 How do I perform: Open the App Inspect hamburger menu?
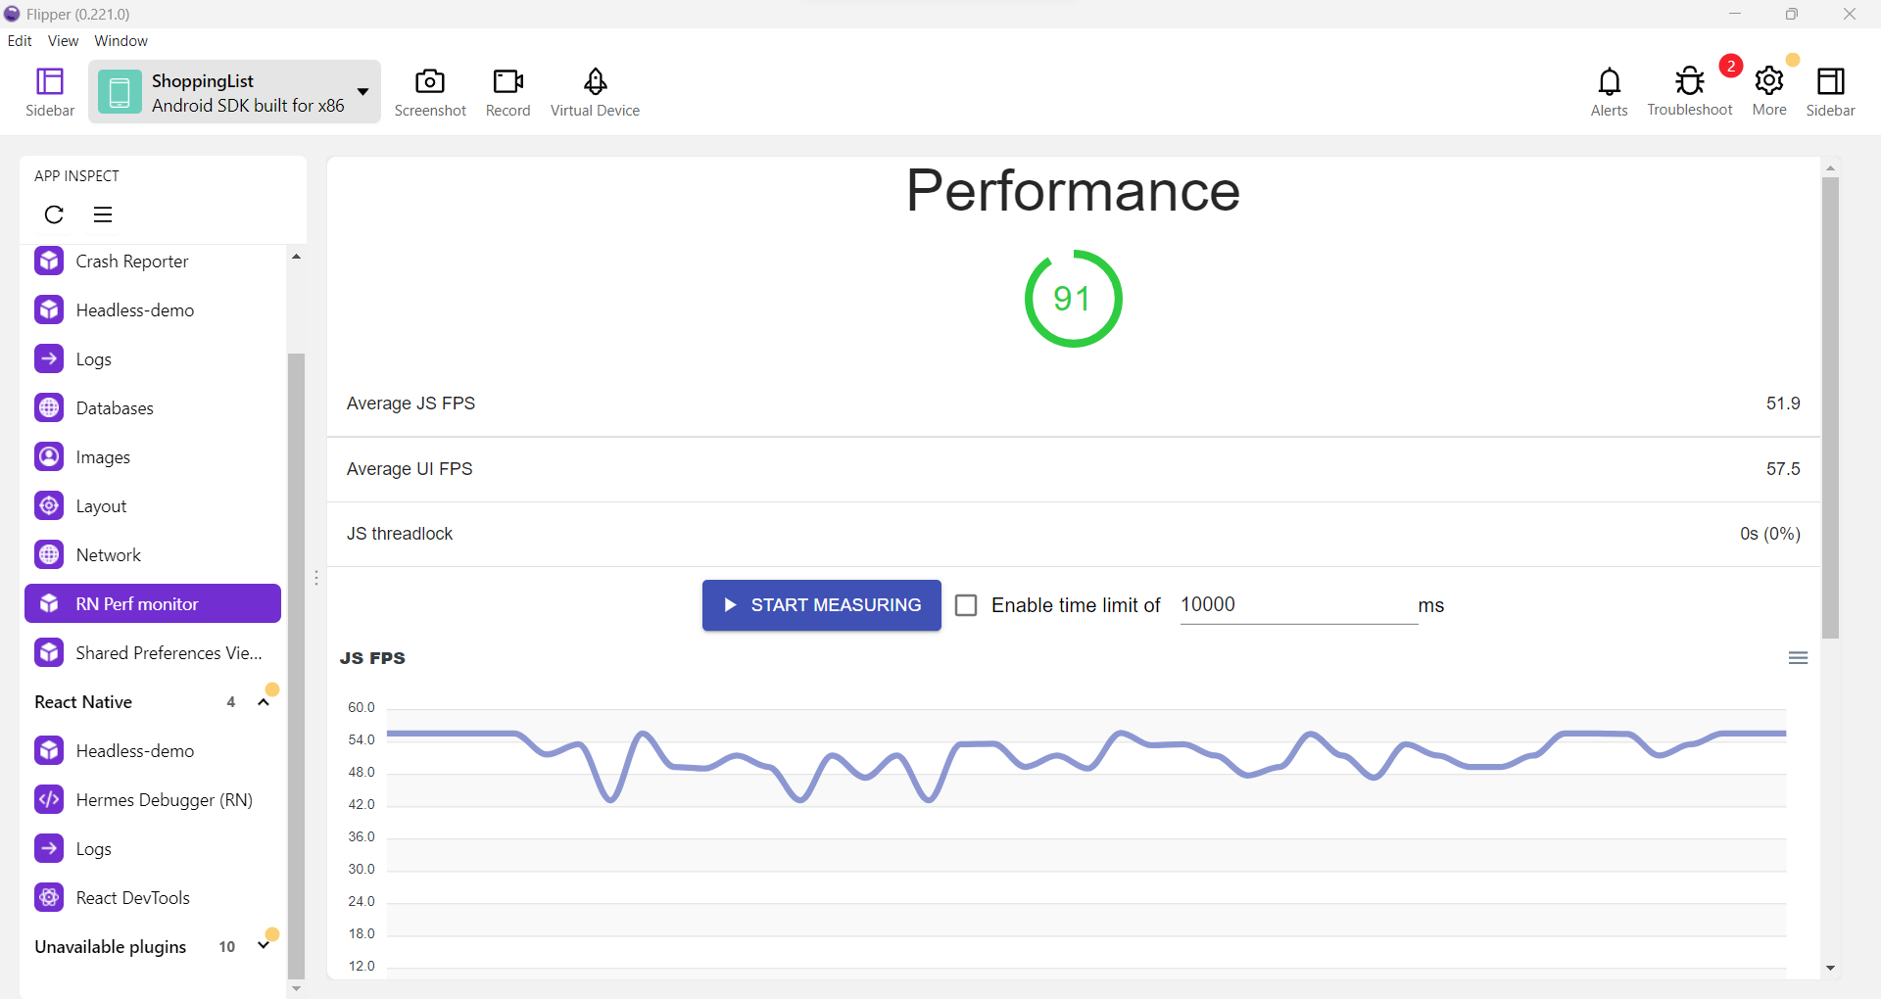tap(103, 214)
